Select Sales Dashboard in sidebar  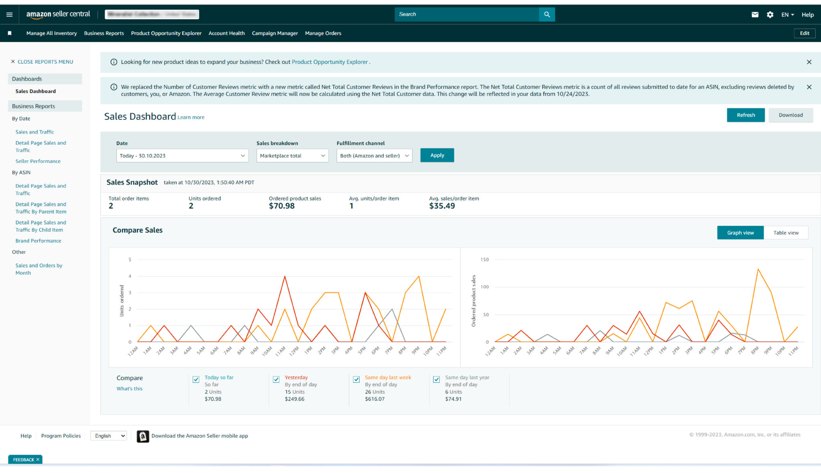pyautogui.click(x=36, y=91)
